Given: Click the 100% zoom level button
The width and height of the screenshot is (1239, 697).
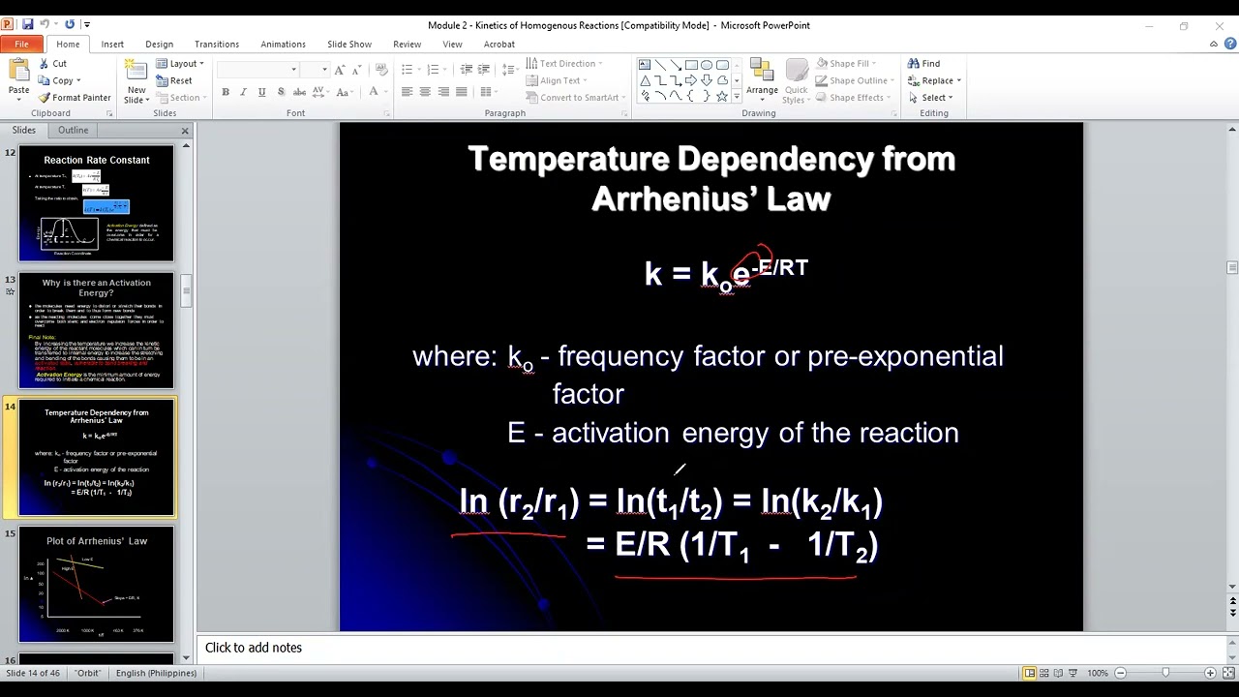Looking at the screenshot, I should (1097, 673).
